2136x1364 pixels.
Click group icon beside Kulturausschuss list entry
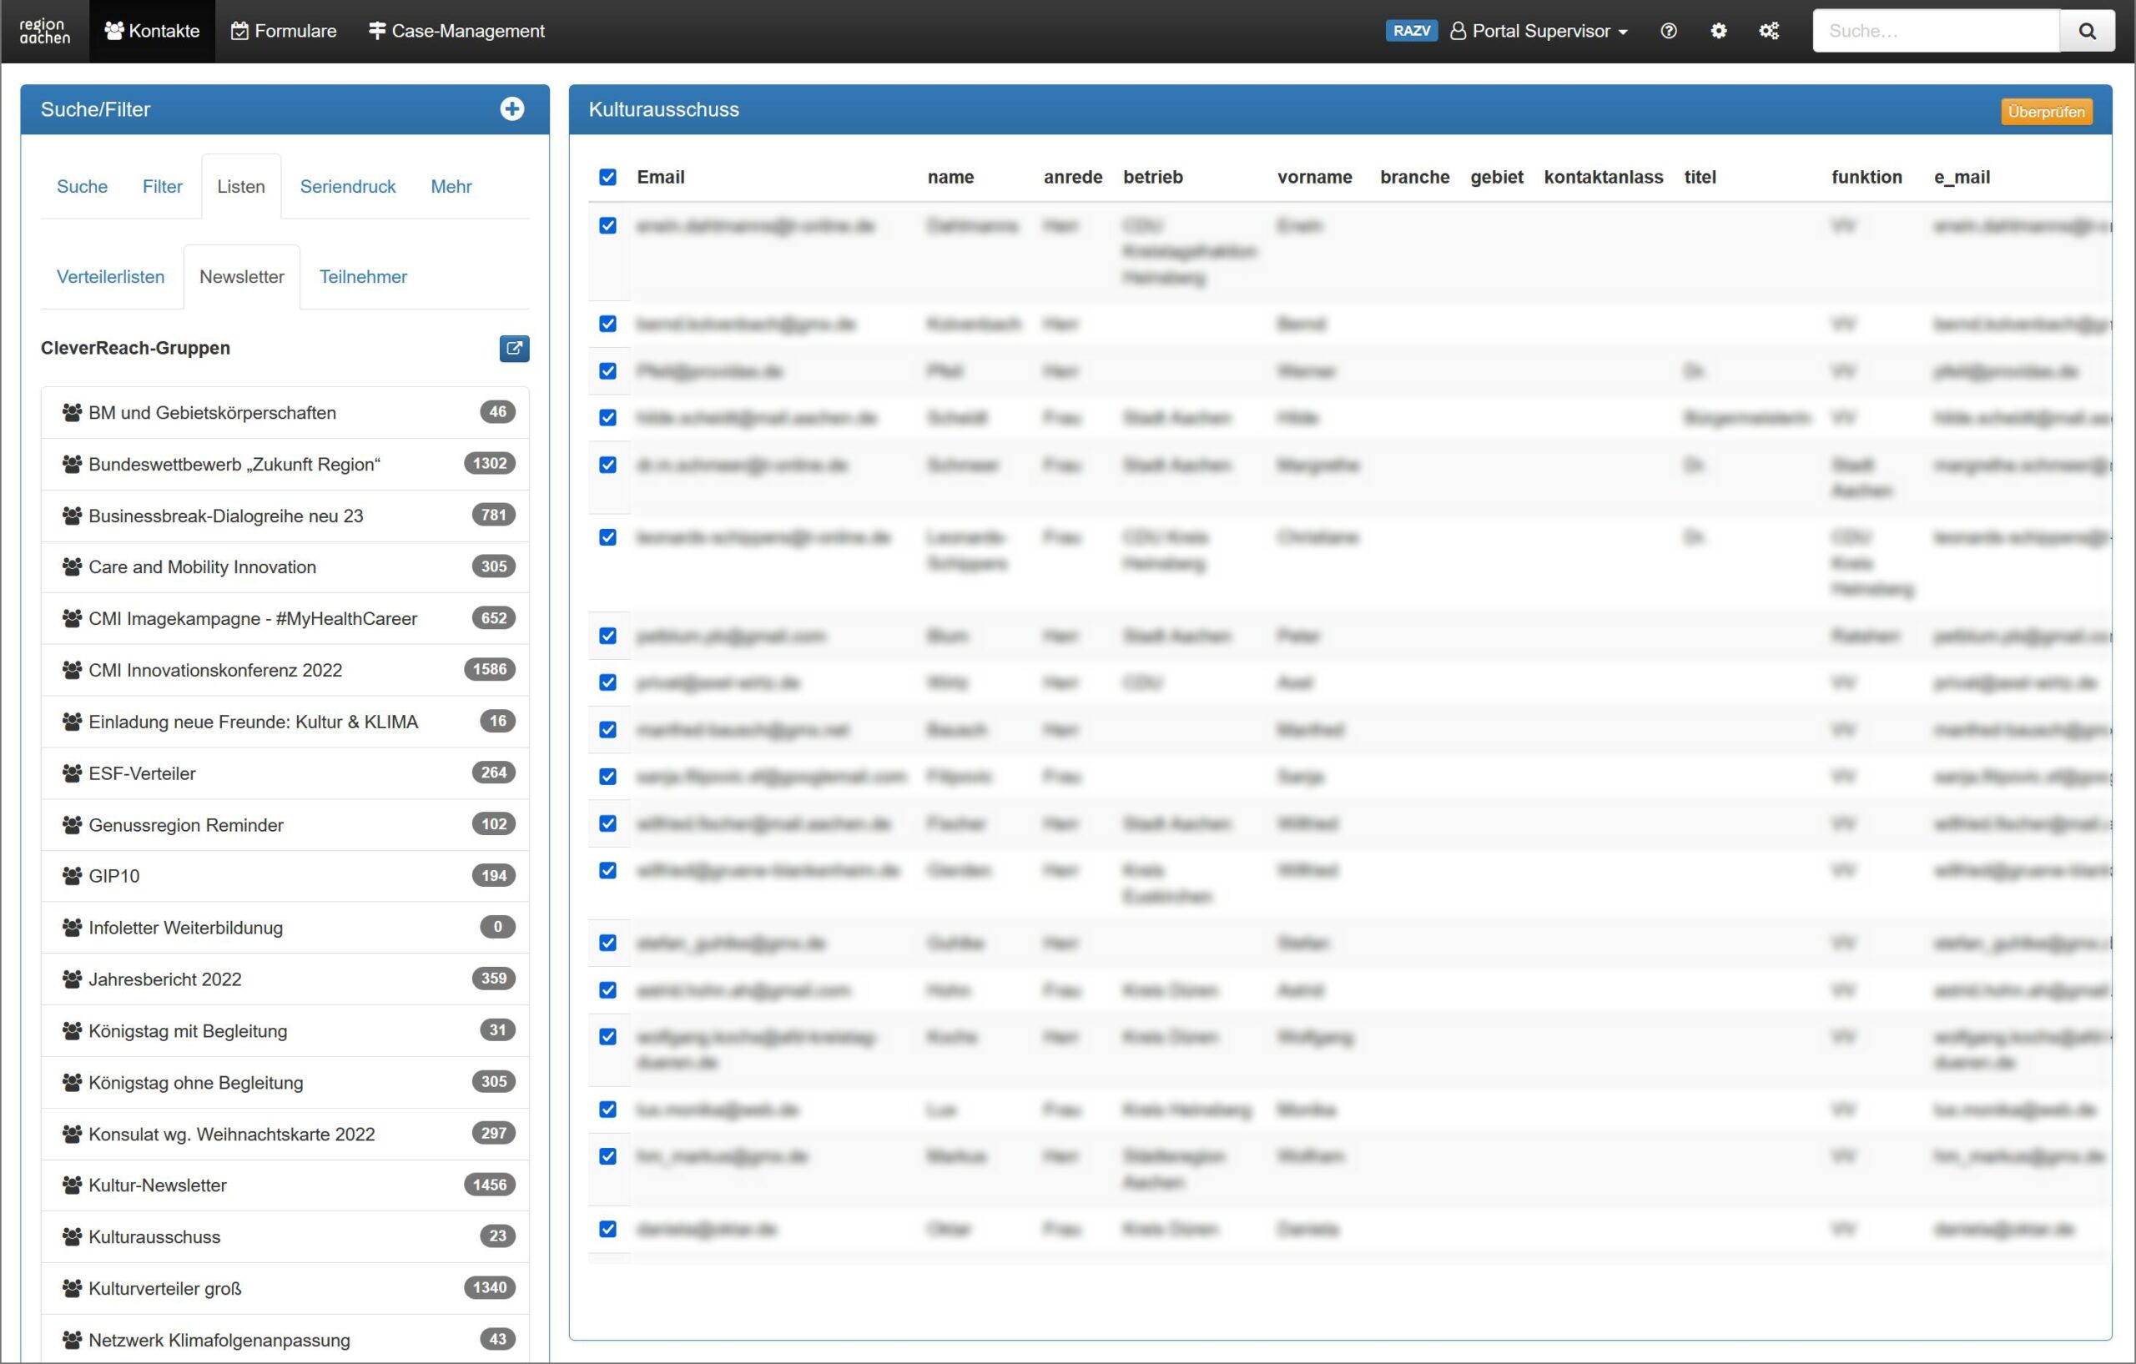click(x=72, y=1236)
